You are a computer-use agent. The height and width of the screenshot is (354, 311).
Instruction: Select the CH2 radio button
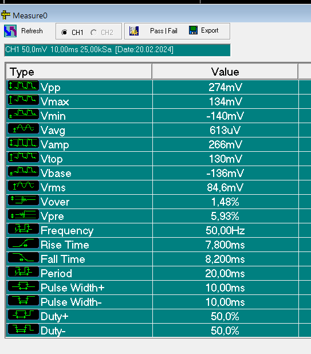[94, 32]
